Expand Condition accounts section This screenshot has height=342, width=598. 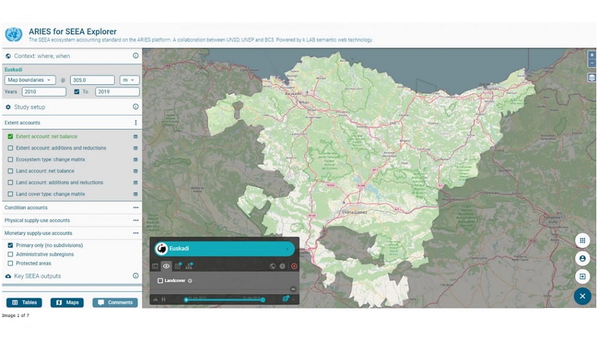coord(136,207)
